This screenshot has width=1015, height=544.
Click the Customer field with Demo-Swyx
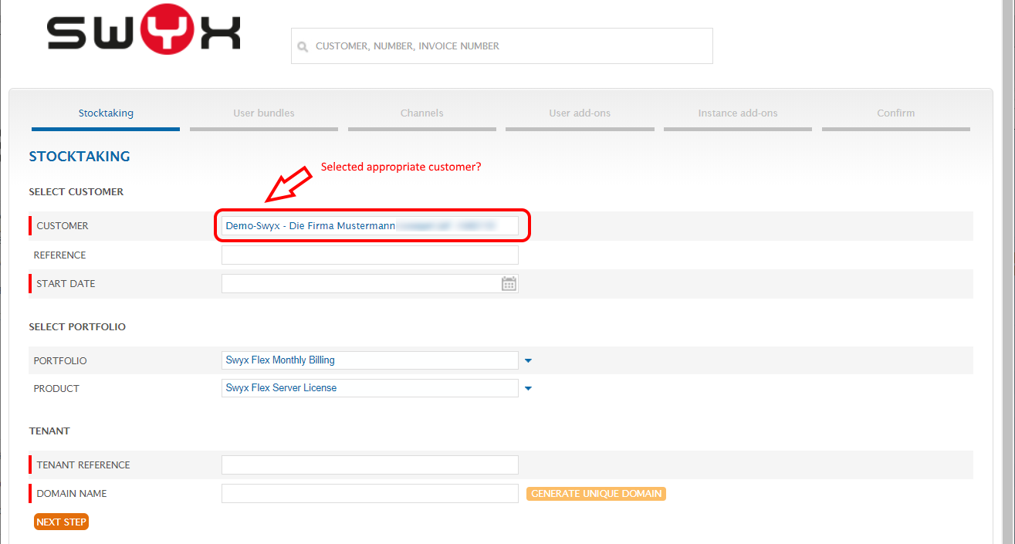pyautogui.click(x=370, y=226)
